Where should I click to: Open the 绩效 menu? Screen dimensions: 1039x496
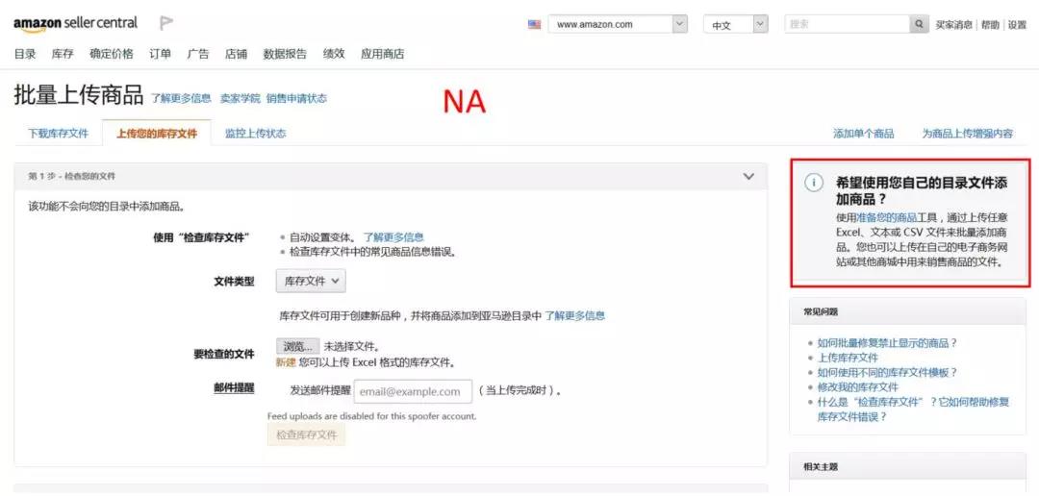(334, 54)
